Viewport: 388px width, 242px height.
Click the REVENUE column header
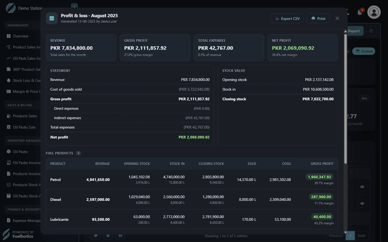pos(102,163)
